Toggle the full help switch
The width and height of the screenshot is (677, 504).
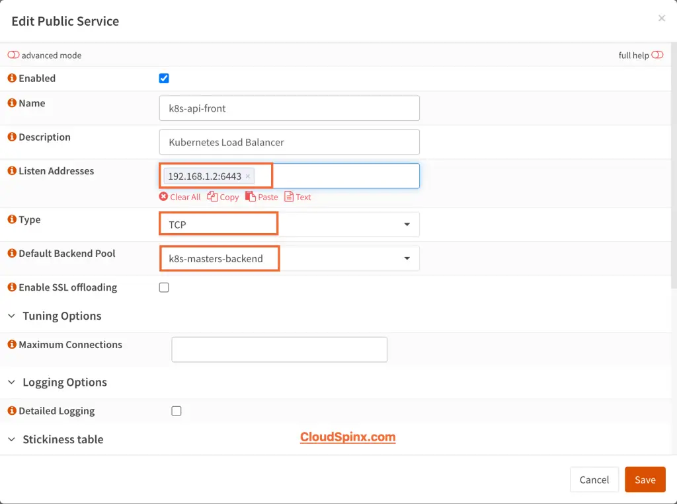pyautogui.click(x=658, y=55)
